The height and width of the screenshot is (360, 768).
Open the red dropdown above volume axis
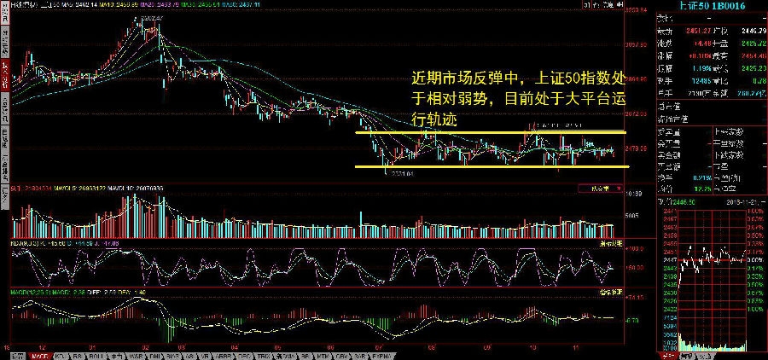[600, 188]
